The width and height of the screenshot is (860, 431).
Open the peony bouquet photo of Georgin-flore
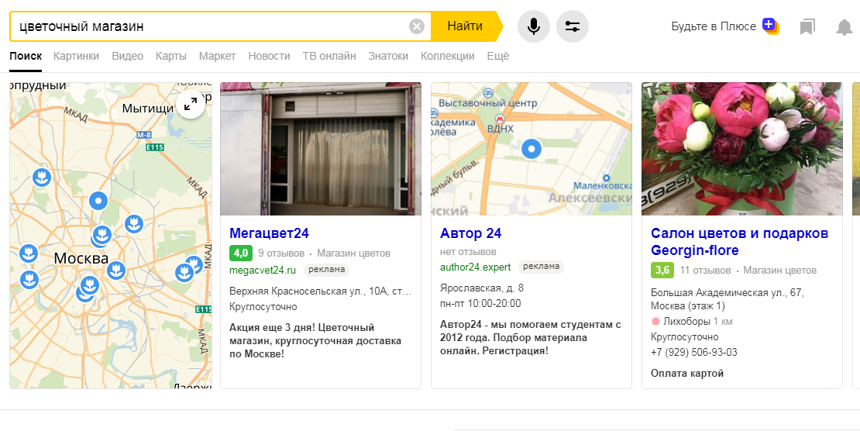point(741,149)
